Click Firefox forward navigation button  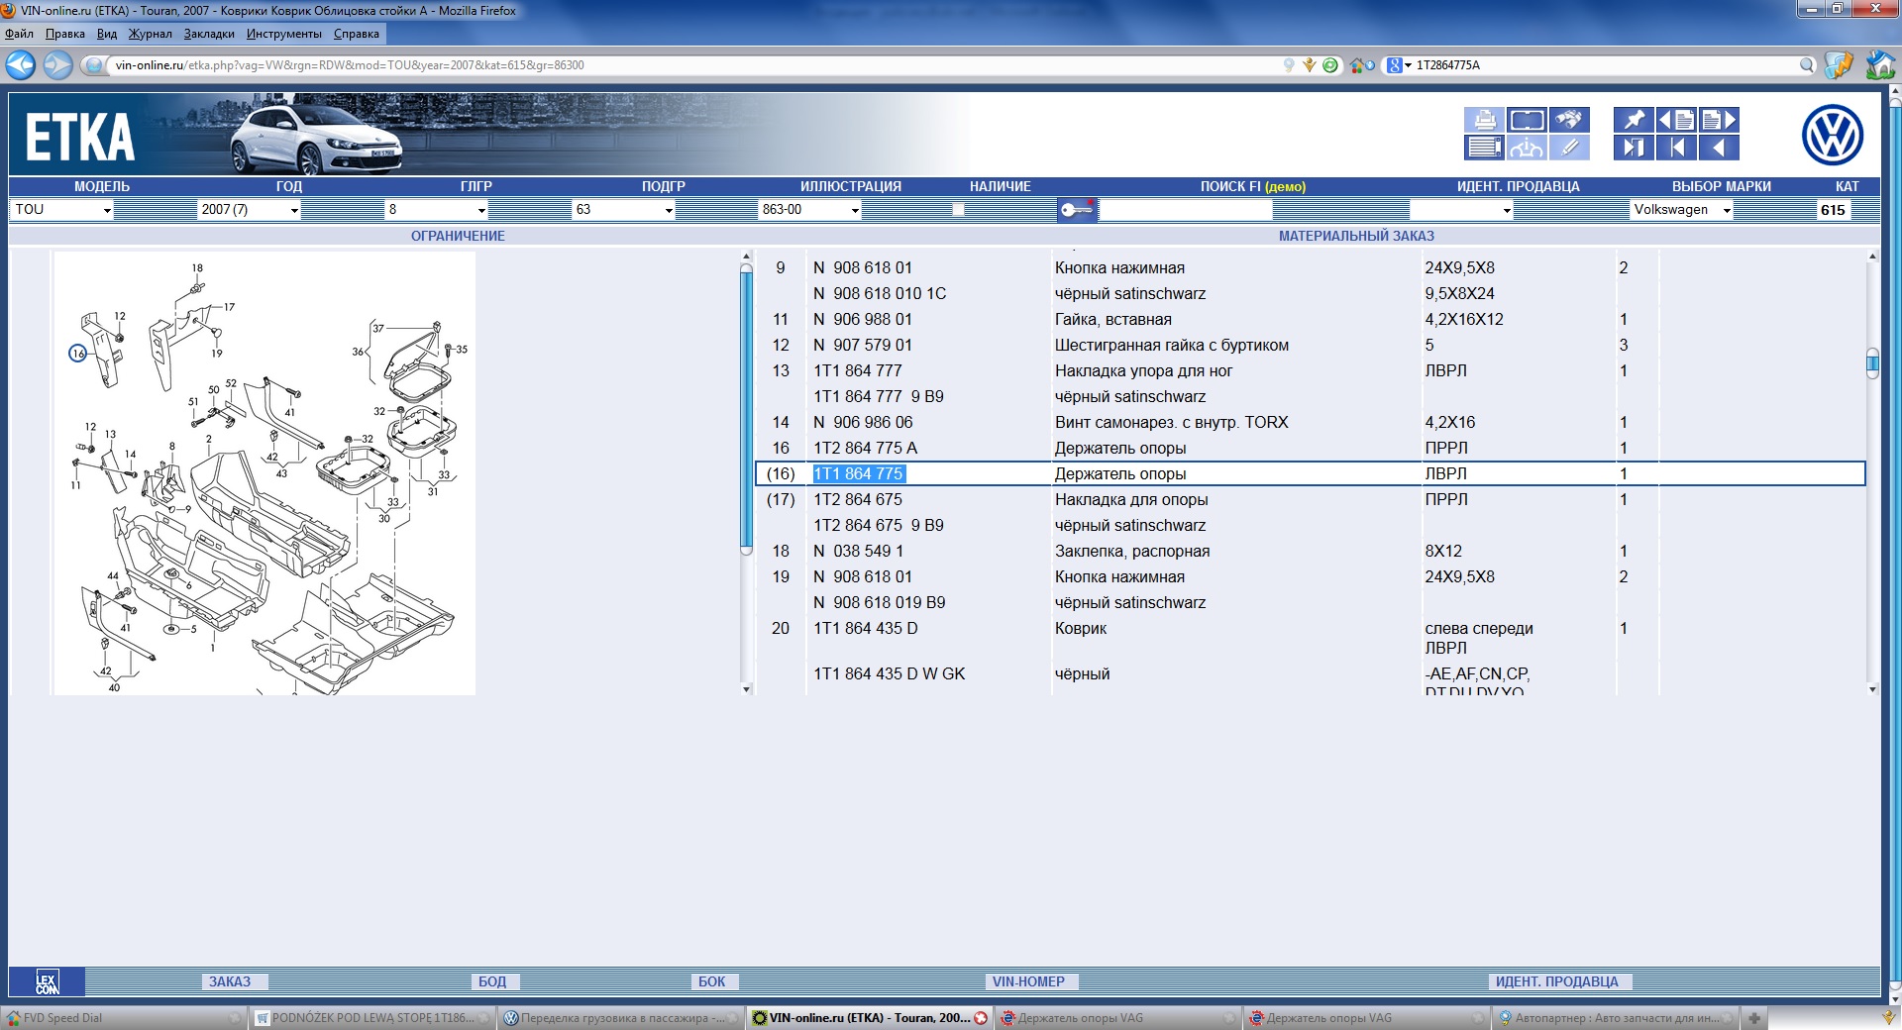57,65
